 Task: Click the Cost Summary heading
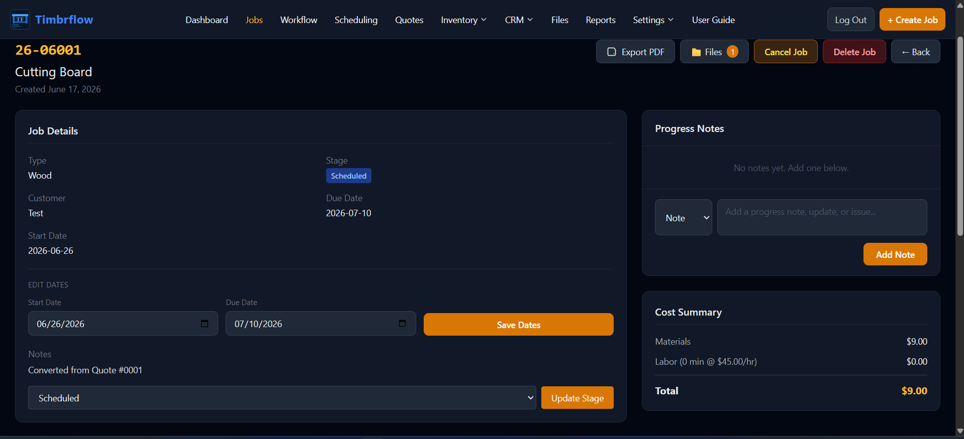pyautogui.click(x=688, y=312)
